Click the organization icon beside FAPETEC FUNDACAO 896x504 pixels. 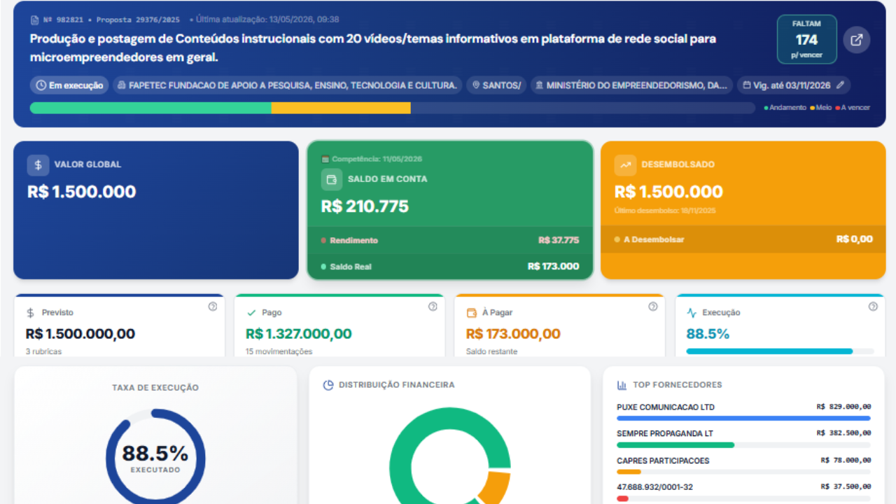[122, 85]
